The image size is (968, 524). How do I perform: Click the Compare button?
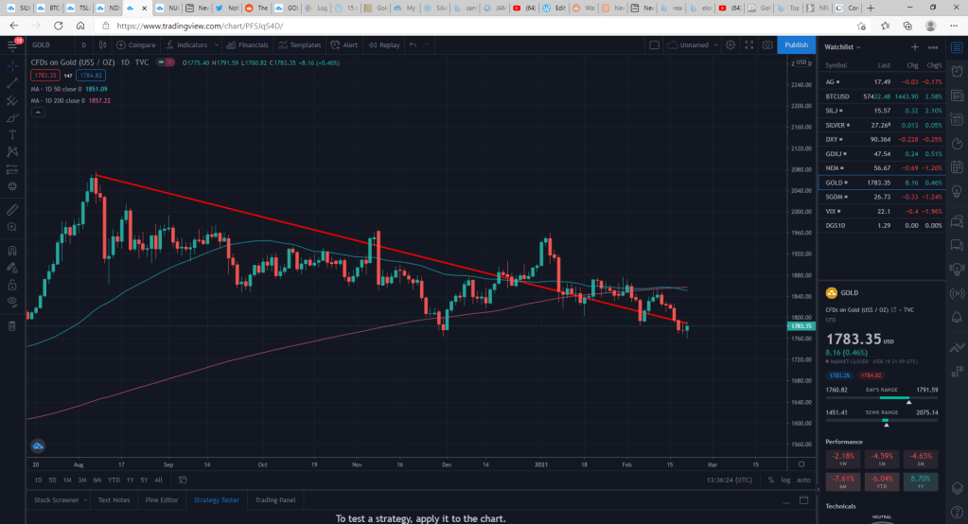137,44
